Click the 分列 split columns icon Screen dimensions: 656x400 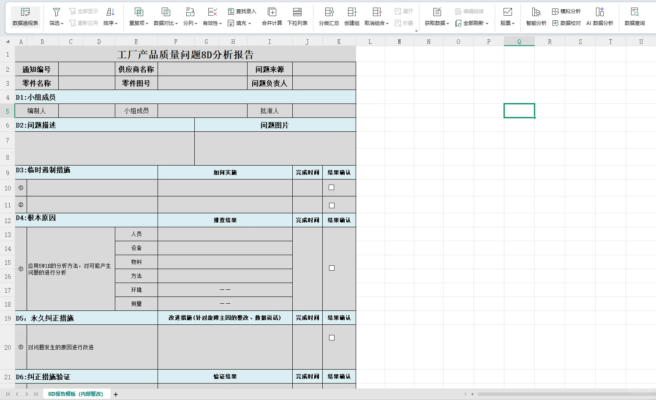click(x=190, y=12)
